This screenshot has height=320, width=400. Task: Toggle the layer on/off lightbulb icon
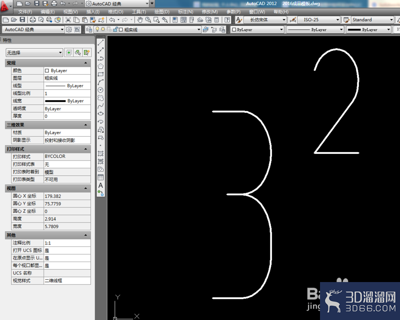[x=97, y=29]
